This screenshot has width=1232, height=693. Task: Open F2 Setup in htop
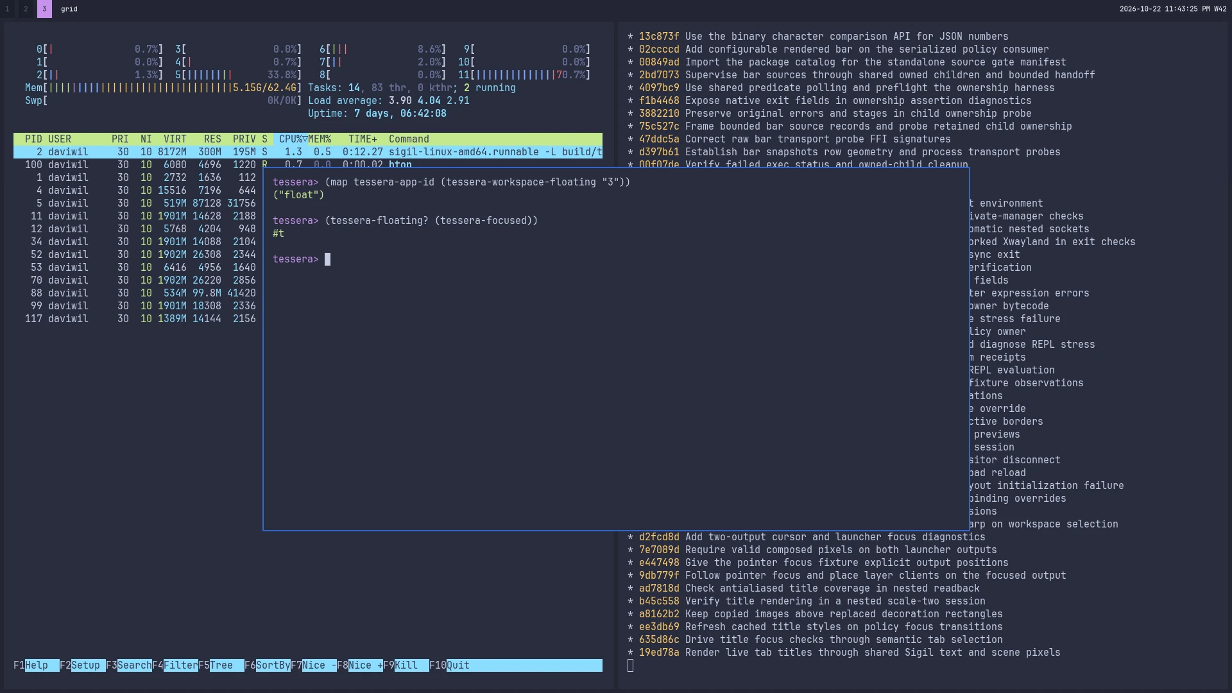coord(83,665)
